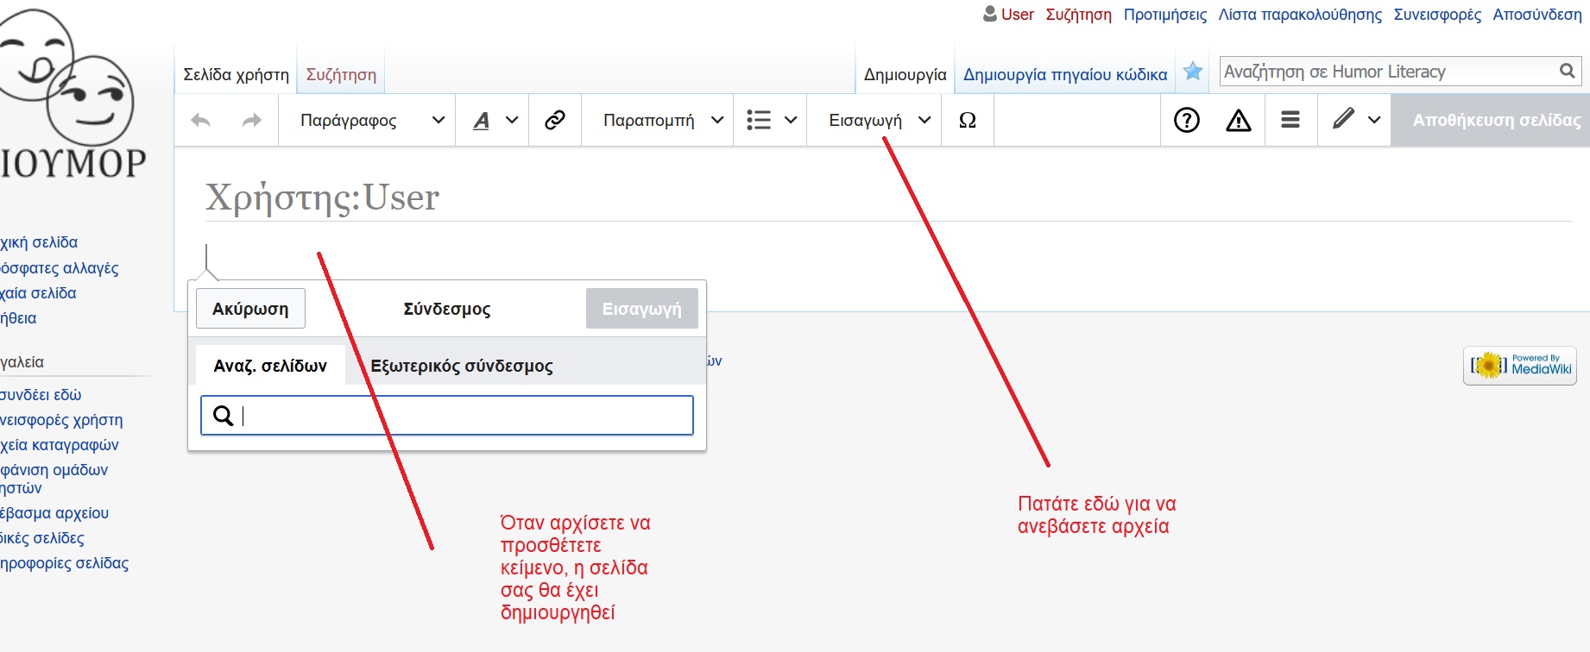
Task: Click the User link in top bar
Action: click(x=1017, y=15)
